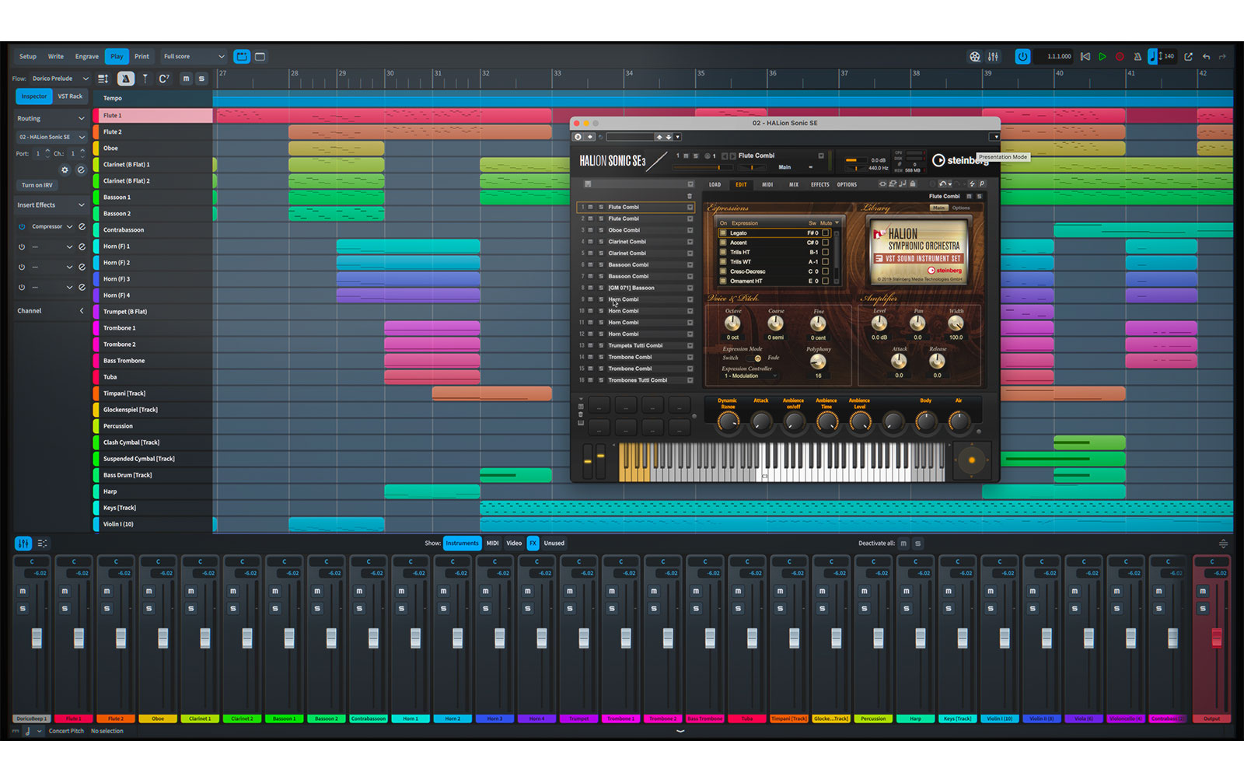Open the routing settings gear icon
Screen dimensions: 1244x783
click(65, 170)
